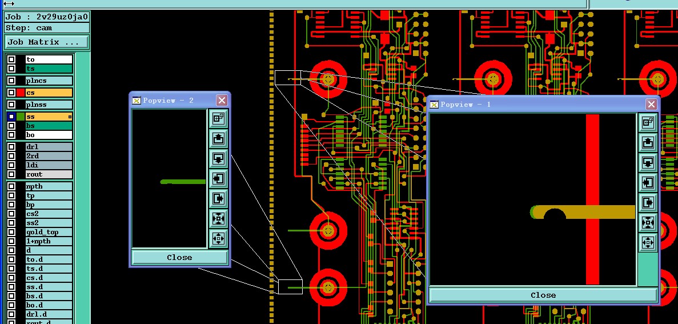Viewport: 678px width, 324px height.
Task: Select the bp layer name
Action: 49,205
